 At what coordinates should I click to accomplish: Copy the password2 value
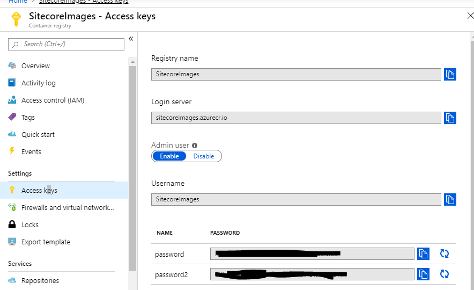pyautogui.click(x=424, y=274)
